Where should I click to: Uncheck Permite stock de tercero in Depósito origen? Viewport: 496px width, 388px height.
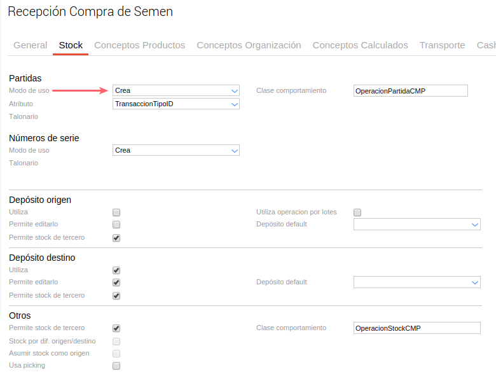click(x=116, y=238)
